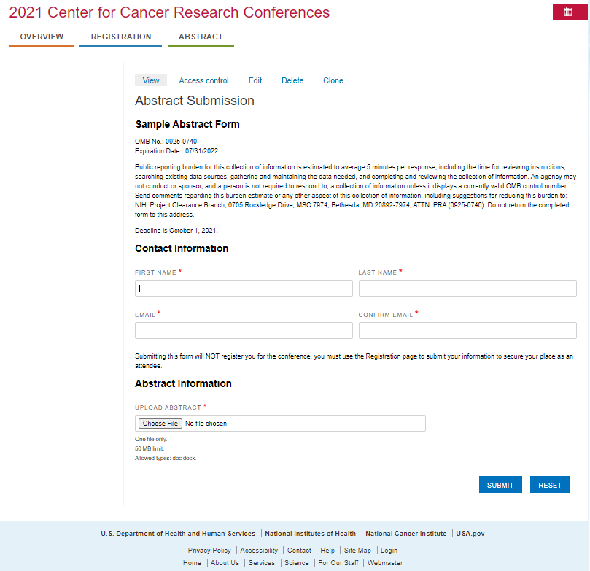Visit the Privacy Policy link
The width and height of the screenshot is (590, 571).
[209, 551]
